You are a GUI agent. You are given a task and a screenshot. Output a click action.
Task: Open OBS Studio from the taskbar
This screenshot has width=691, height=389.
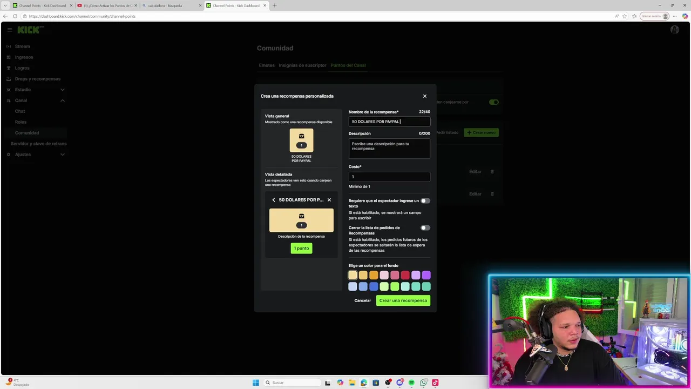coord(388,383)
